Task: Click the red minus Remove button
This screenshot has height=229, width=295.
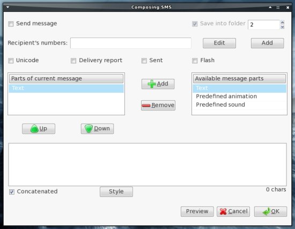Action: (x=158, y=105)
